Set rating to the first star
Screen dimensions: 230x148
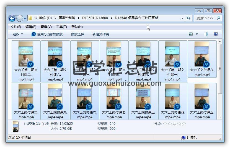(x=165, y=124)
